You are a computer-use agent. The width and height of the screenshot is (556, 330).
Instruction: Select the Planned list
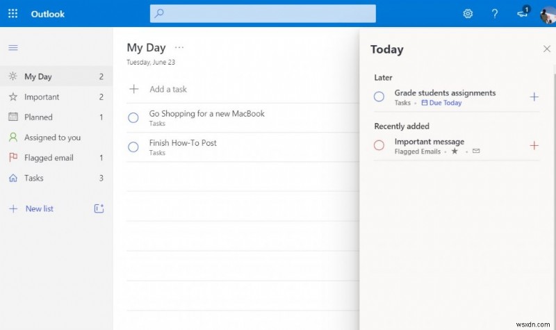coord(56,117)
